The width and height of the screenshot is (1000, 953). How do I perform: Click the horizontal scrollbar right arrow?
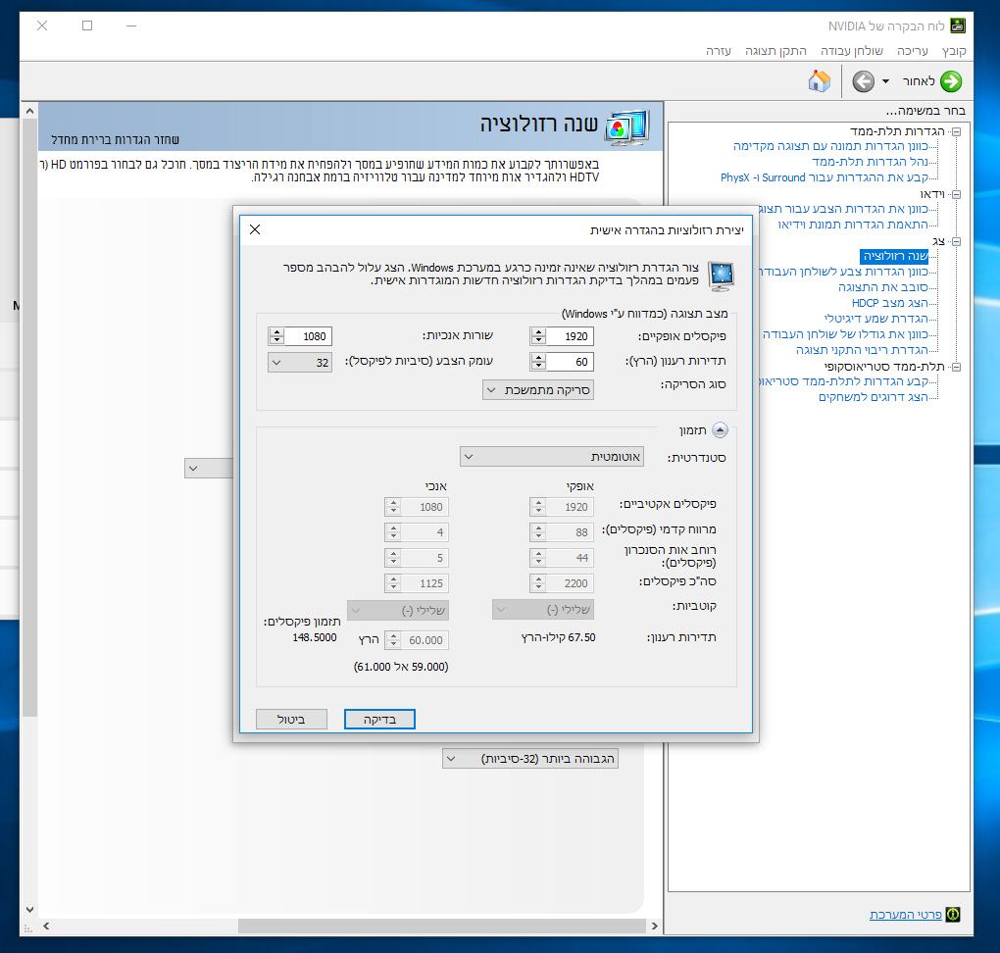(655, 926)
